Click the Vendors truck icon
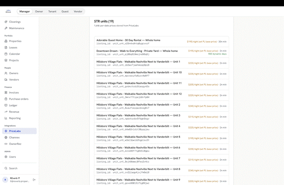The image size is (284, 185). coord(6,80)
